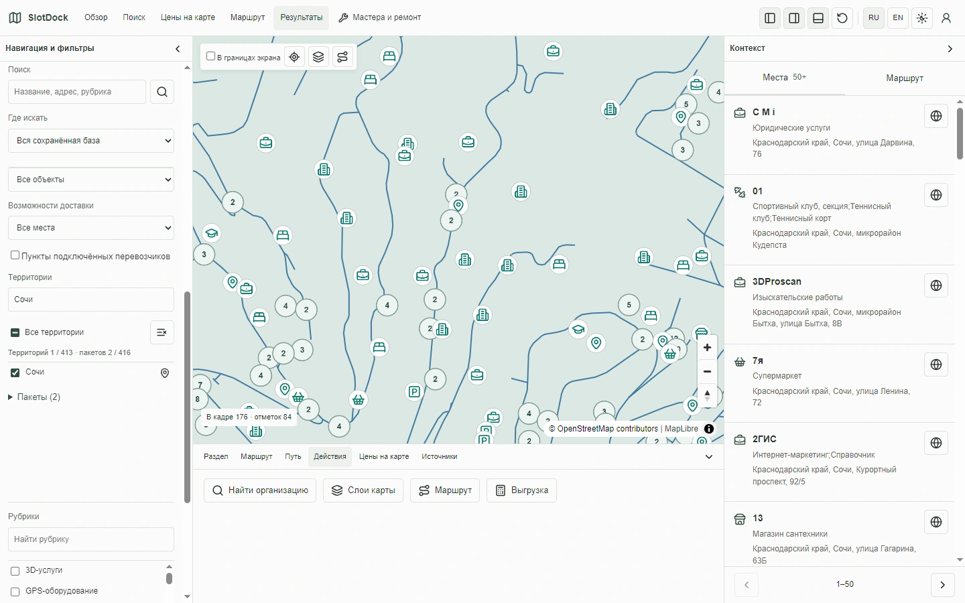
Task: Show map attribution info
Action: click(x=709, y=429)
